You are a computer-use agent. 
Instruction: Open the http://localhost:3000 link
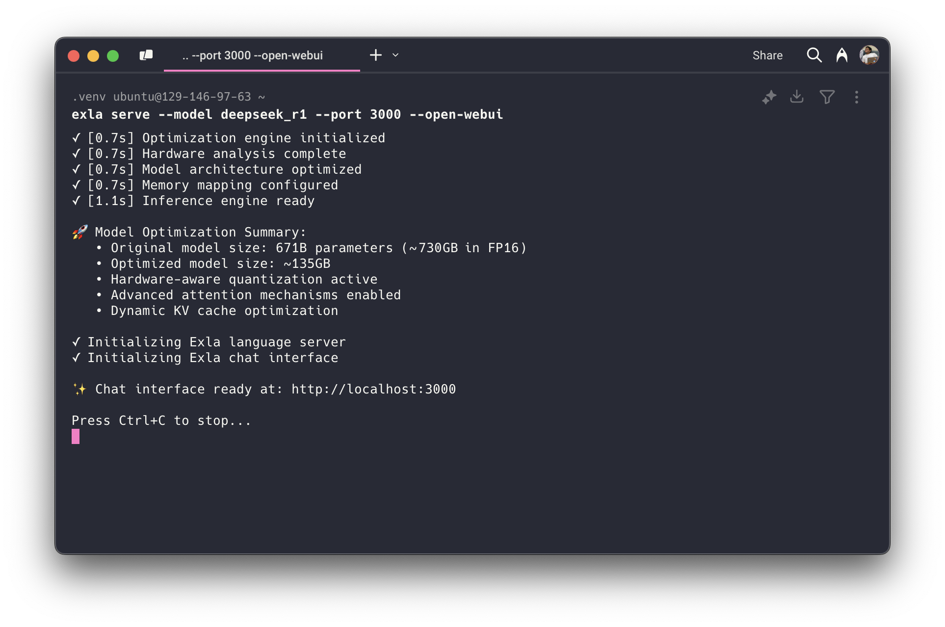pyautogui.click(x=373, y=389)
